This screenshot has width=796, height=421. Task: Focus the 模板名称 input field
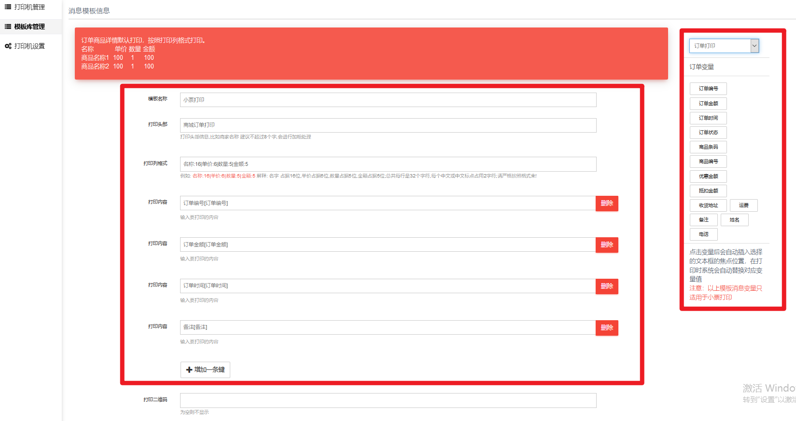click(x=388, y=100)
